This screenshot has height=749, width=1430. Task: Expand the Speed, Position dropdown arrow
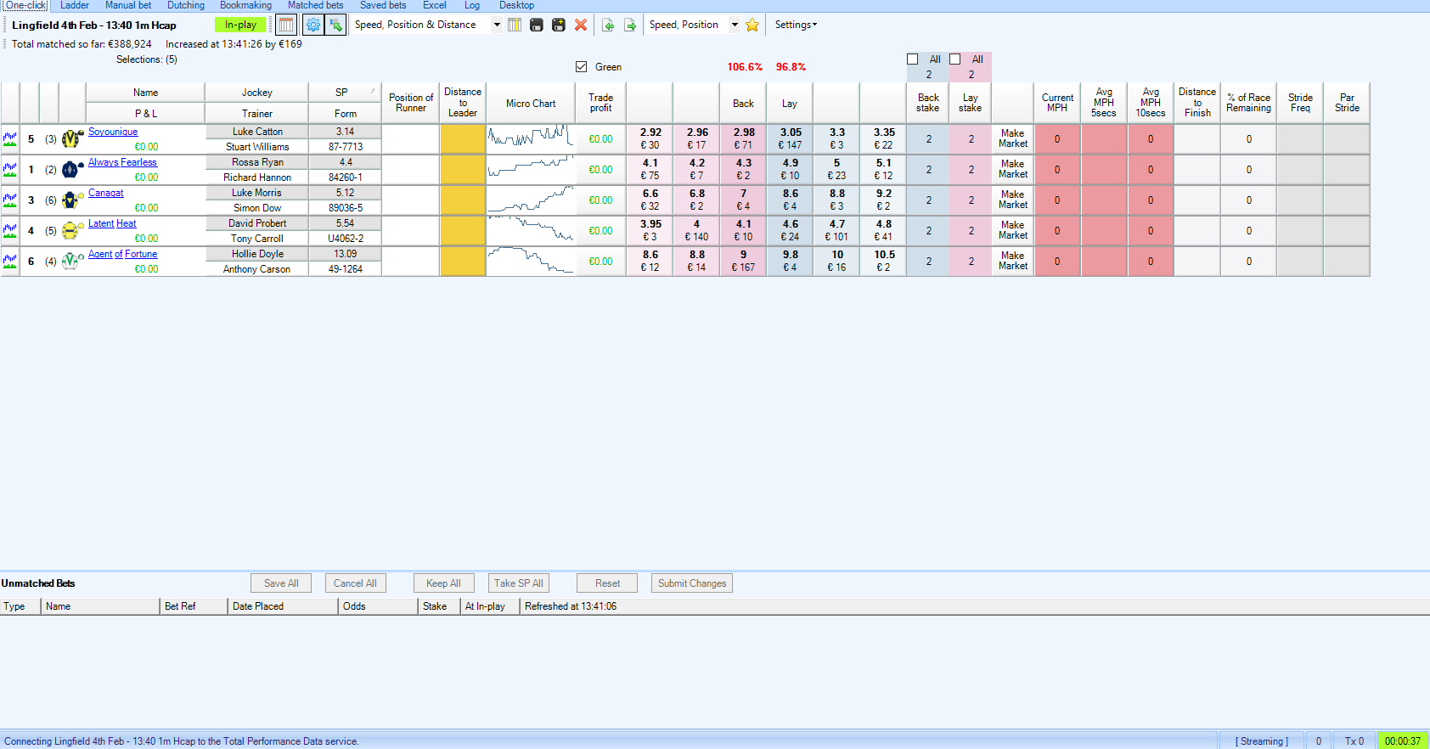pyautogui.click(x=735, y=25)
